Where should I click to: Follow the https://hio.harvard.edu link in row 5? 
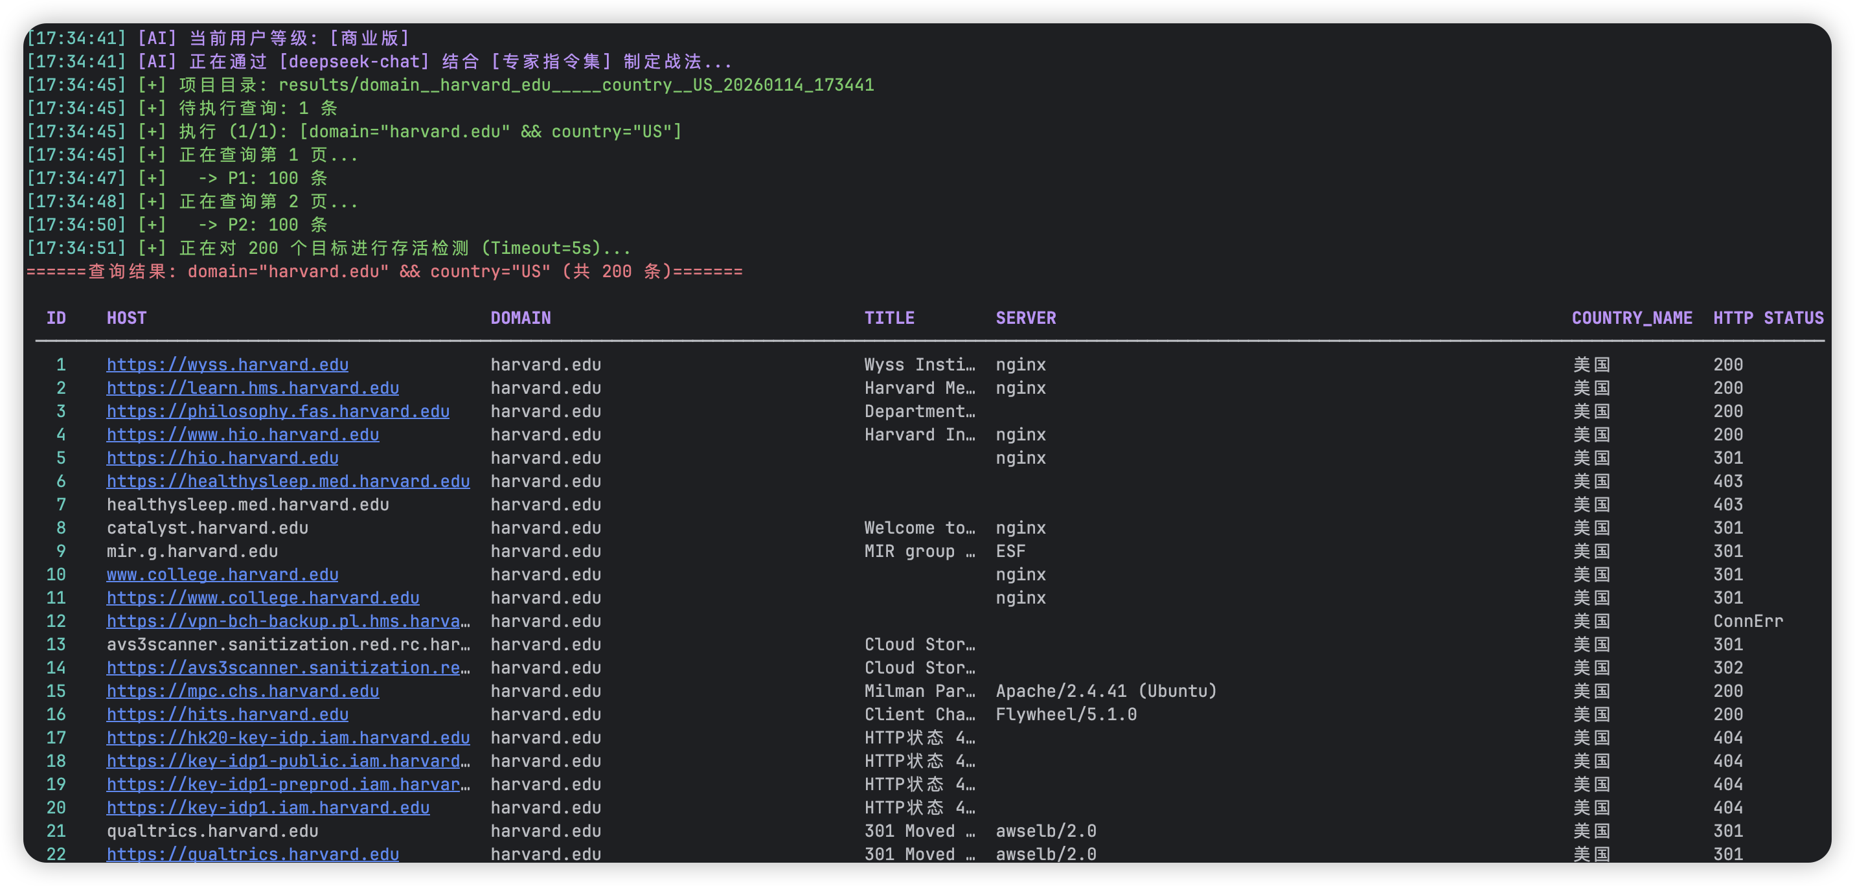(x=222, y=457)
